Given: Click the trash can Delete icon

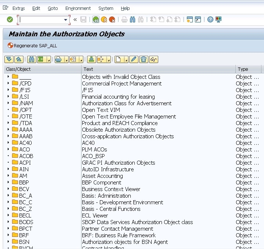Looking at the screenshot, I should tap(144, 59).
